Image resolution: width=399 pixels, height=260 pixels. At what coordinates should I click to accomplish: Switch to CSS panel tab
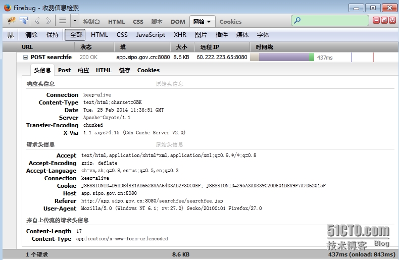[x=138, y=22]
